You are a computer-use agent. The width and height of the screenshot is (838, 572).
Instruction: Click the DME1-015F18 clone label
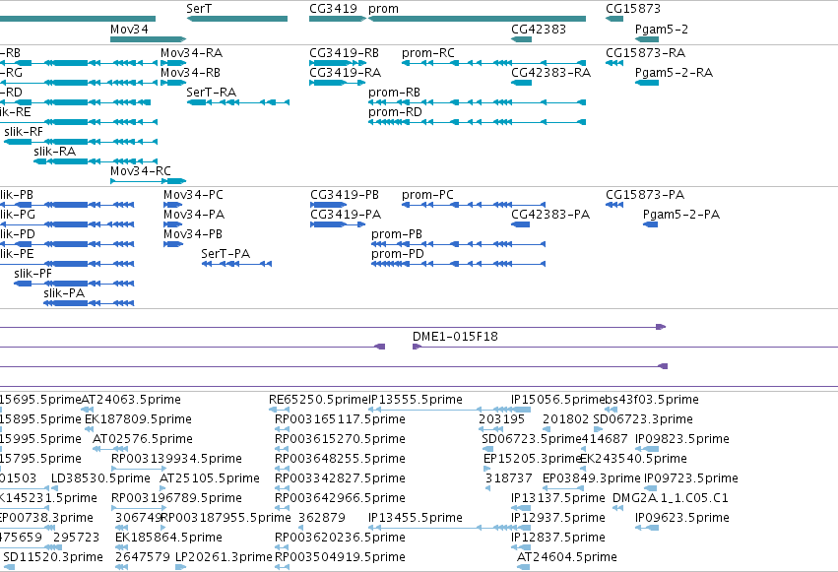(x=455, y=337)
